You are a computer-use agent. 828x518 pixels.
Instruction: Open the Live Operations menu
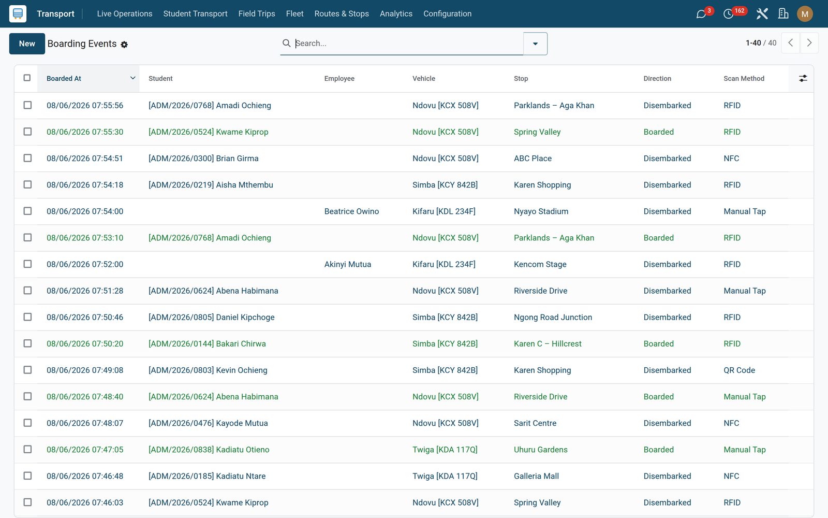(125, 13)
